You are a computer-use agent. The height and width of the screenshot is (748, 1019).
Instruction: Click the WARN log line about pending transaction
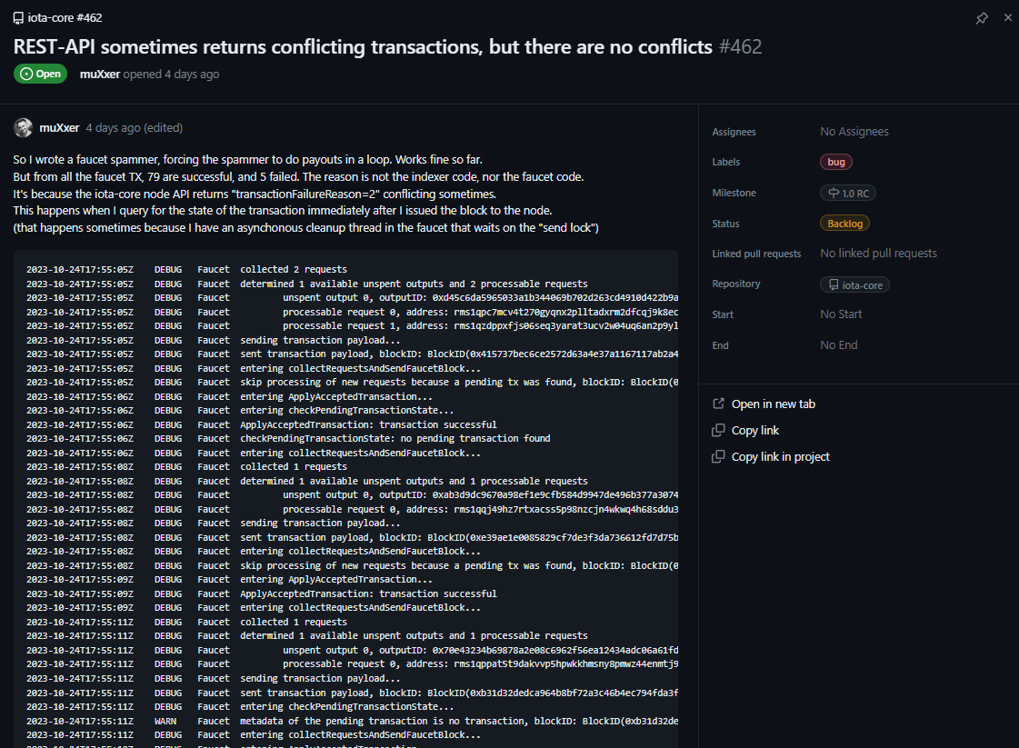[352, 722]
